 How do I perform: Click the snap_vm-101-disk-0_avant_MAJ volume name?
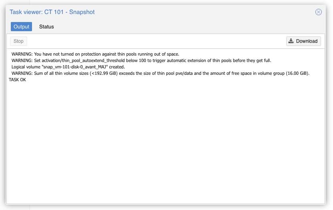75,67
